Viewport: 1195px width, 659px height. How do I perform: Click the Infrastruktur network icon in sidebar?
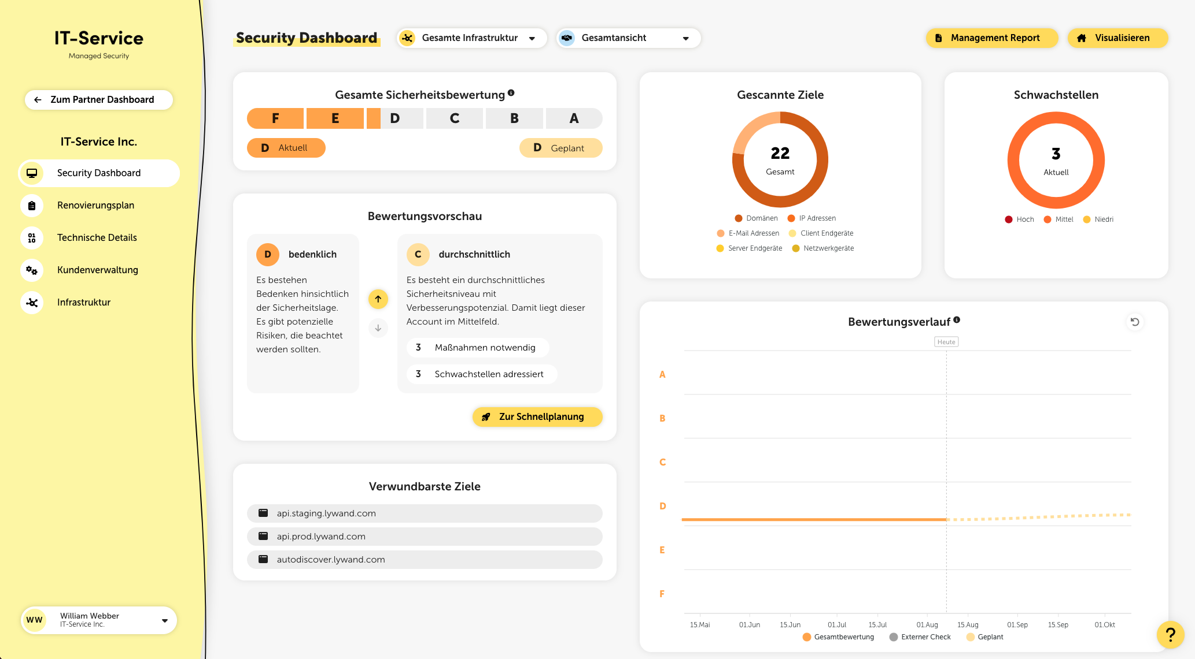[x=32, y=303]
